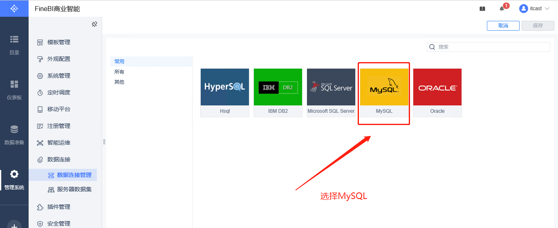Click the Hsql tile label

[225, 111]
